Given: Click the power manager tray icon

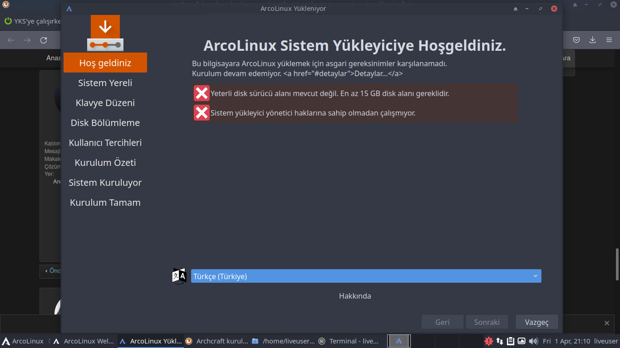Looking at the screenshot, I should tap(522, 341).
